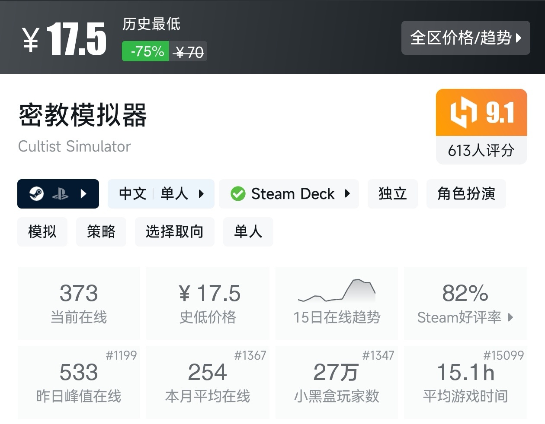The width and height of the screenshot is (545, 424).
Task: Select the 角色扮演 tag
Action: [466, 194]
